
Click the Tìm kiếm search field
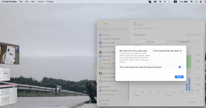click(113, 29)
